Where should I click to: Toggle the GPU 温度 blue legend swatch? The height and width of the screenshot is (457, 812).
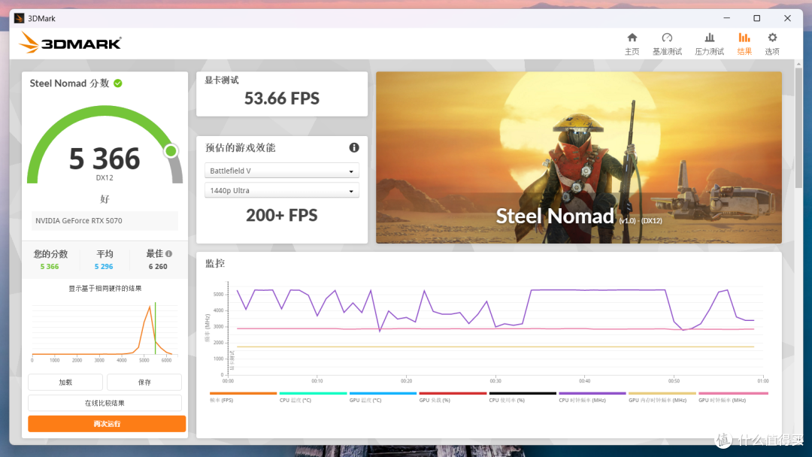click(x=383, y=393)
